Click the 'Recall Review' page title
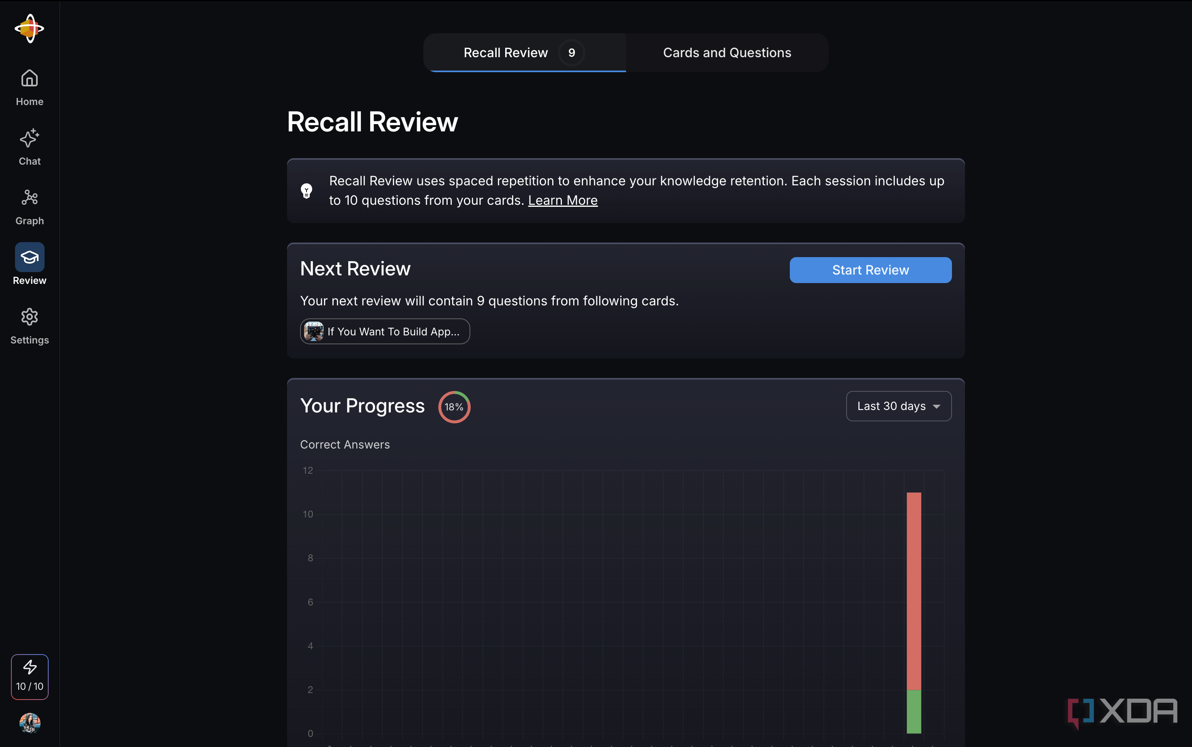 click(x=372, y=122)
